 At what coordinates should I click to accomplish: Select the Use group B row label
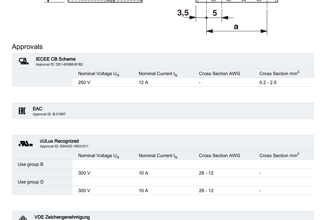[x=31, y=164]
